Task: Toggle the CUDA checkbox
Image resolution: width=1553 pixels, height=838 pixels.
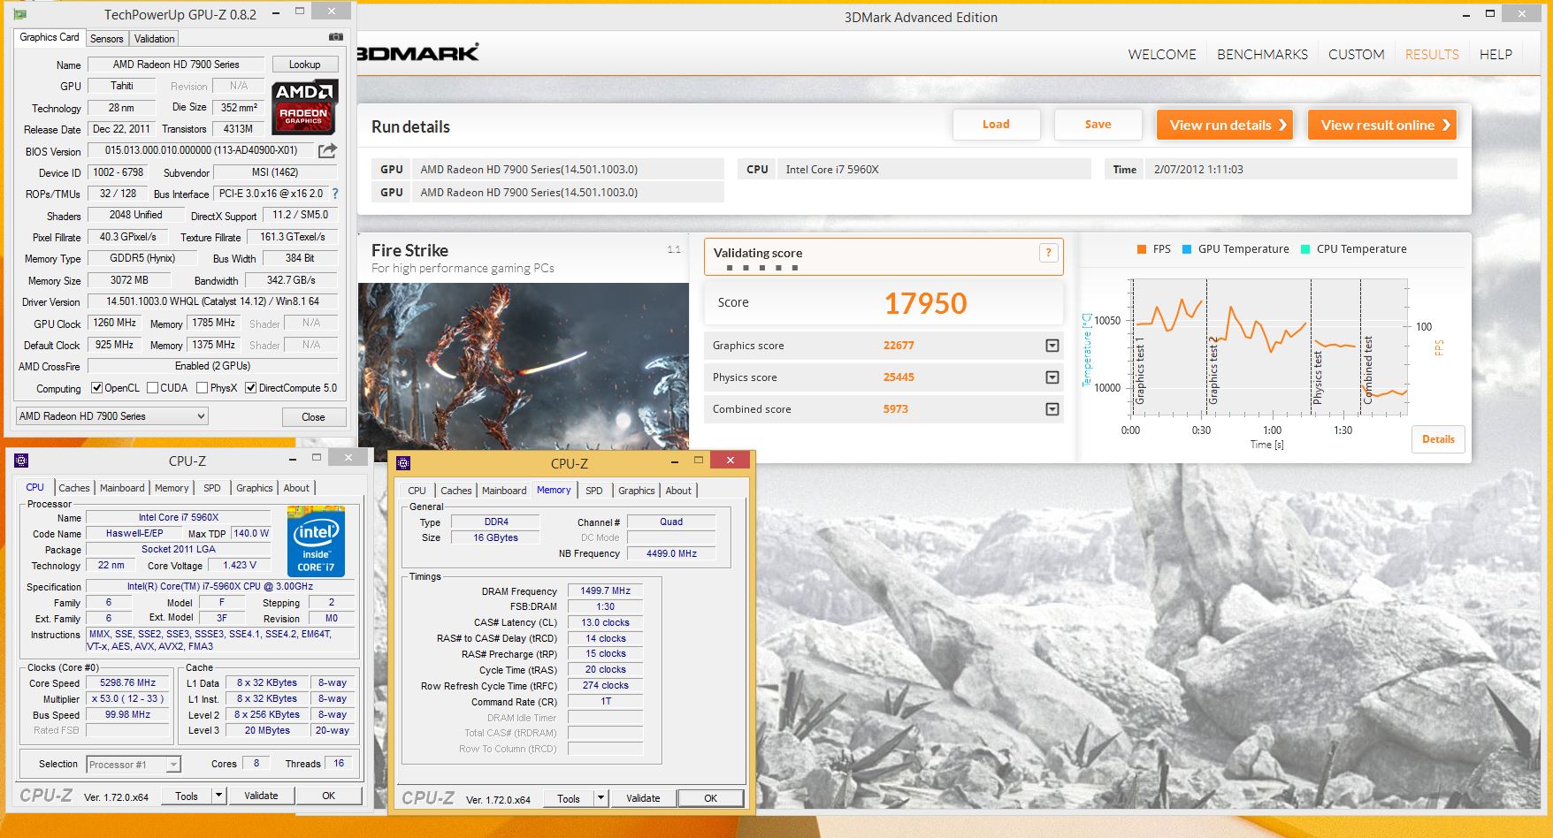Action: pos(153,388)
